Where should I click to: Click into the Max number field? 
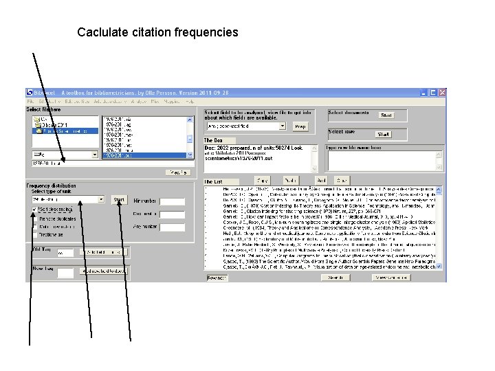173,214
